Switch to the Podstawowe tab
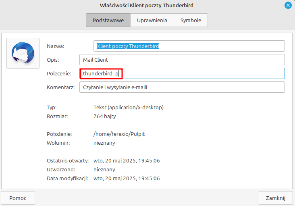Viewport: 295px width, 206px height. pos(108,20)
